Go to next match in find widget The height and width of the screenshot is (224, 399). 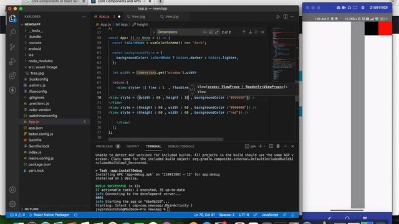coord(250,32)
